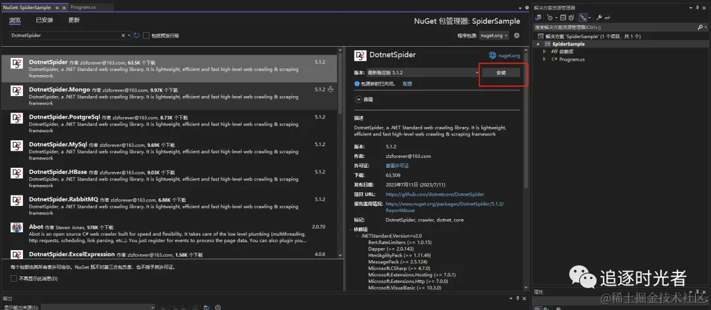The width and height of the screenshot is (711, 310).
Task: Select the DotnetSpider.MySql package row
Action: tap(169, 150)
